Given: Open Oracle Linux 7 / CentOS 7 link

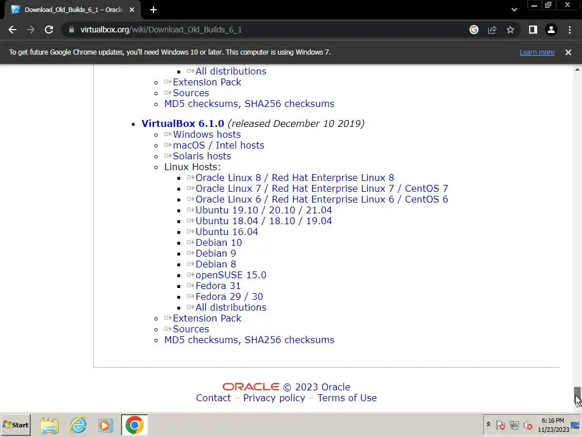Looking at the screenshot, I should pyautogui.click(x=322, y=188).
